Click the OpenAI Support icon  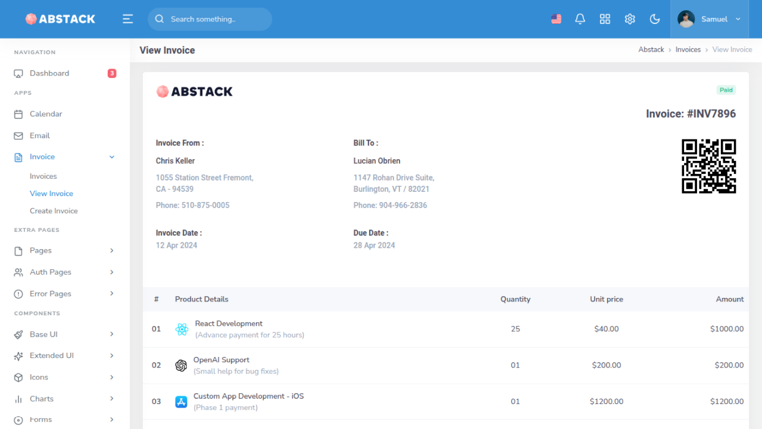click(x=181, y=365)
